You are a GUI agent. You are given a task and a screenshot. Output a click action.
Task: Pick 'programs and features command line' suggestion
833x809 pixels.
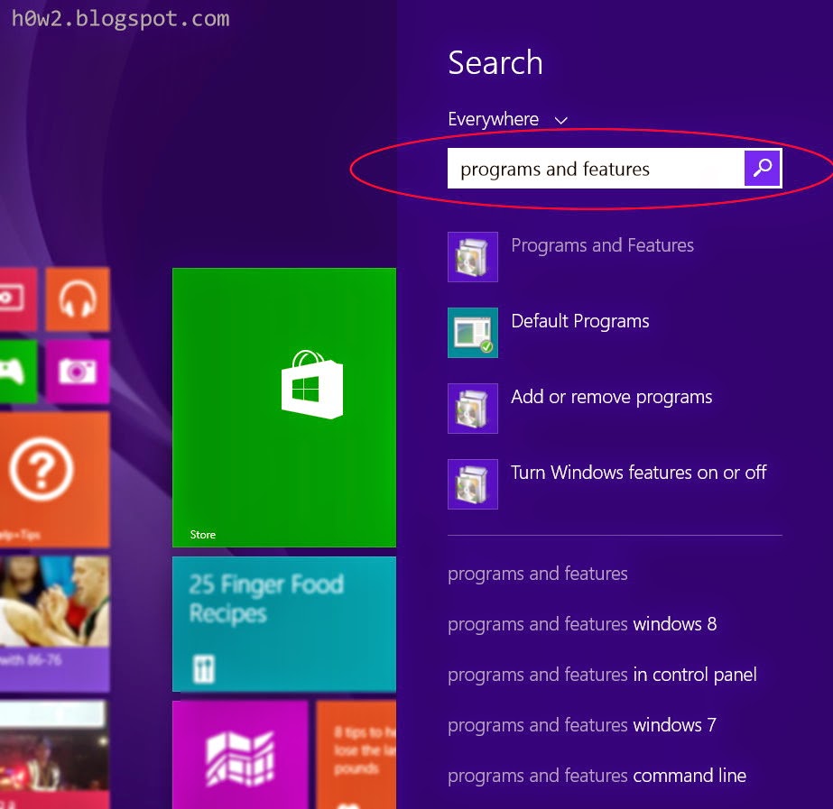597,776
